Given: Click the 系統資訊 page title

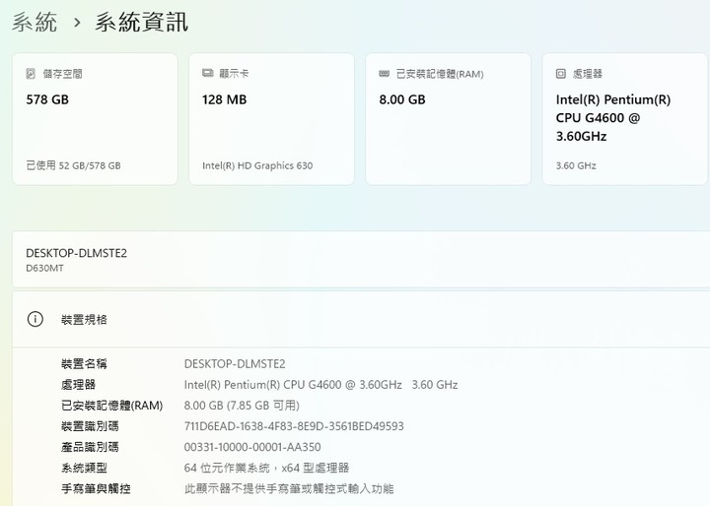Looking at the screenshot, I should pos(141,22).
